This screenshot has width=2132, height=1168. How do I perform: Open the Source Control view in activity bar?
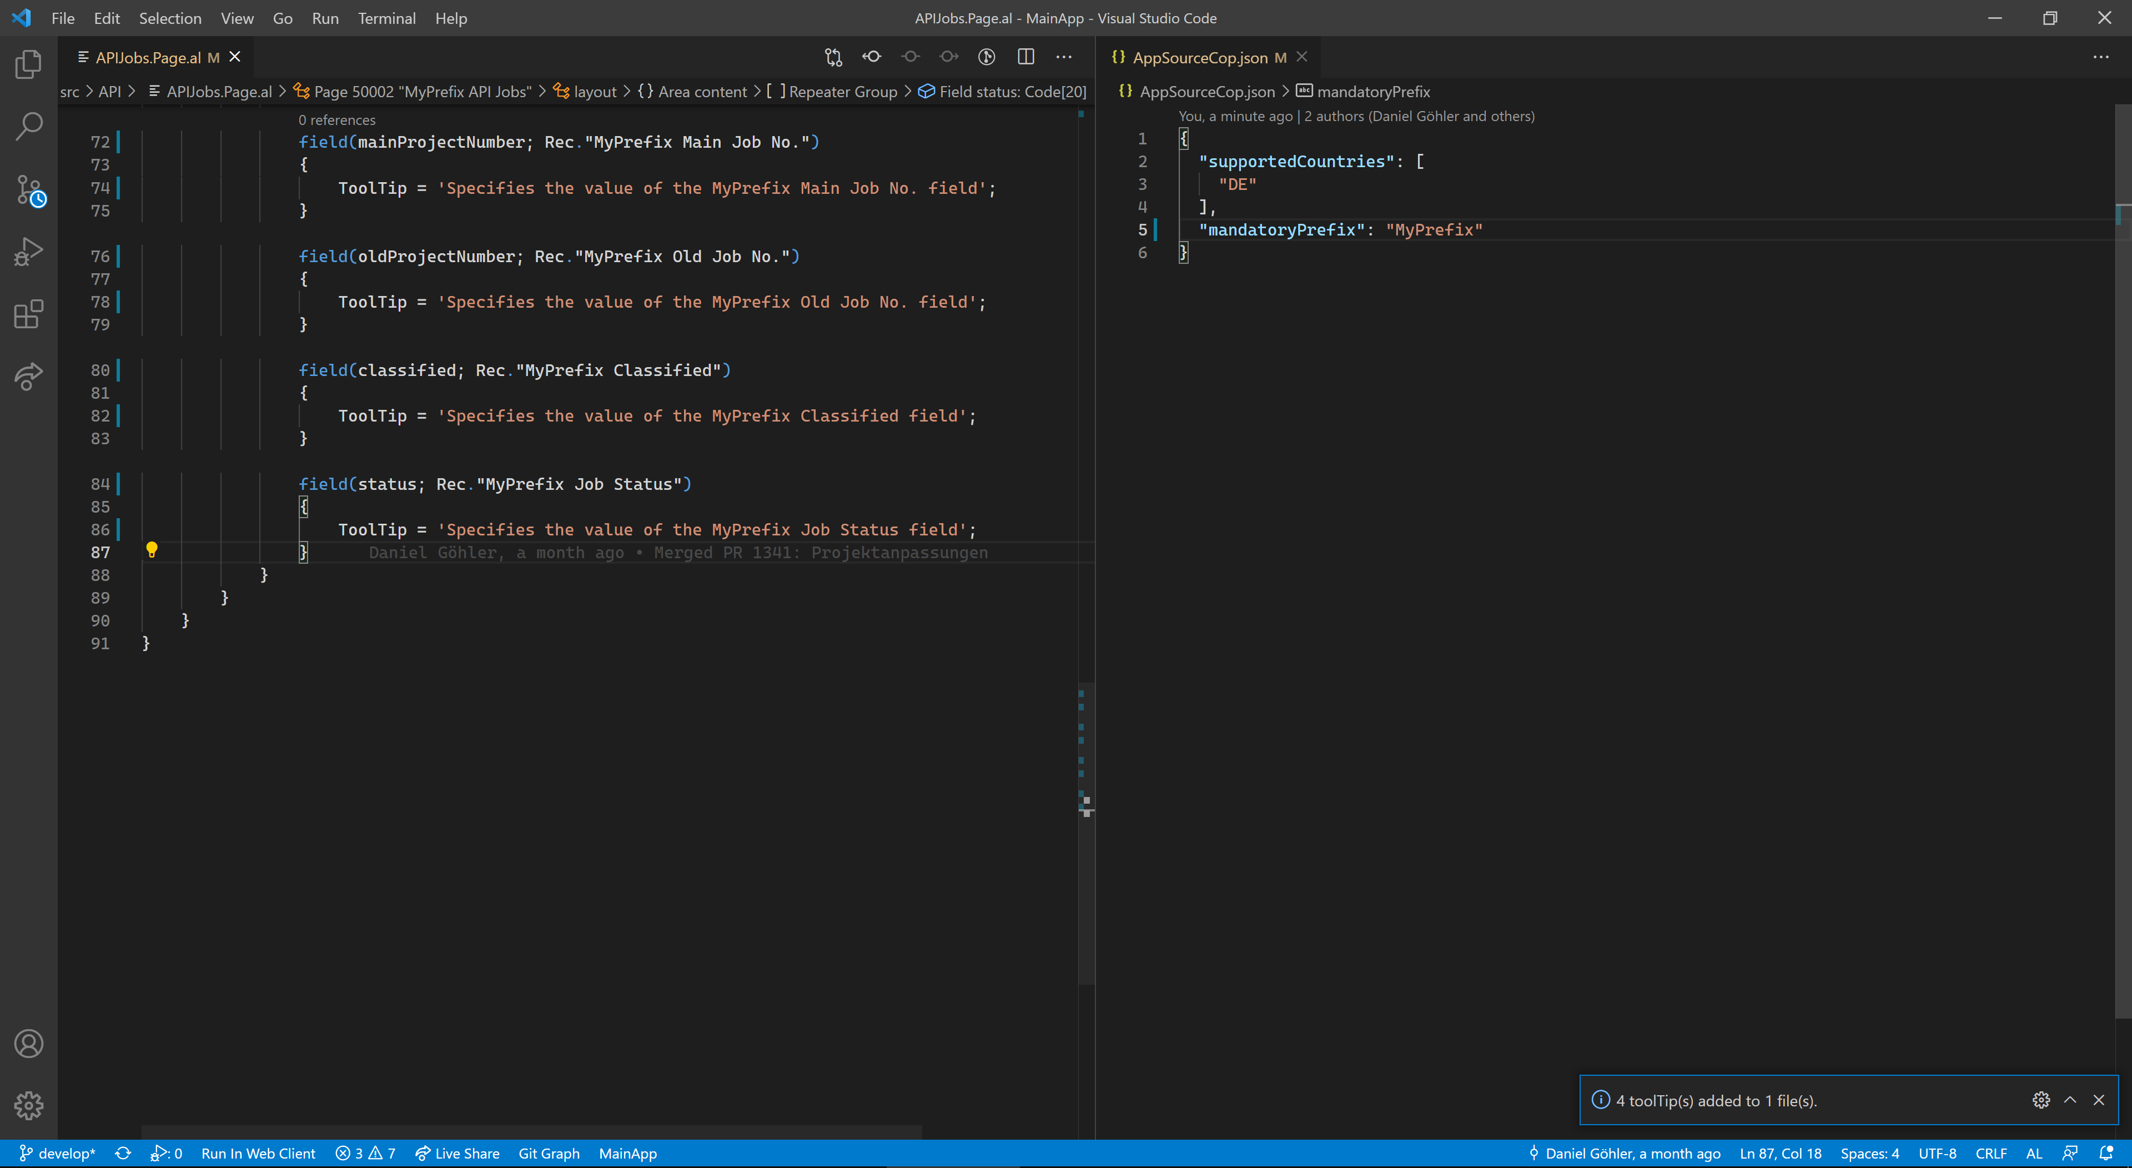tap(28, 189)
